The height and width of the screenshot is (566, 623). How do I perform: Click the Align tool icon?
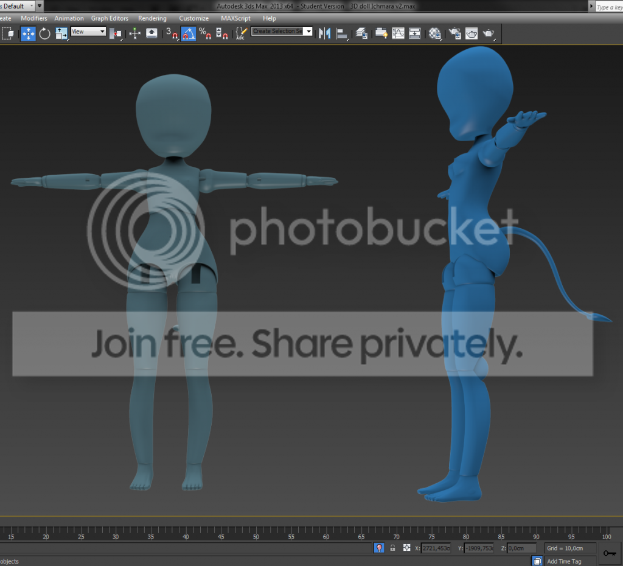coord(342,34)
